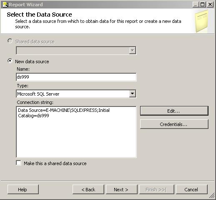Maximize the Report Wizard window
This screenshot has width=216, height=200.
pos(203,5)
